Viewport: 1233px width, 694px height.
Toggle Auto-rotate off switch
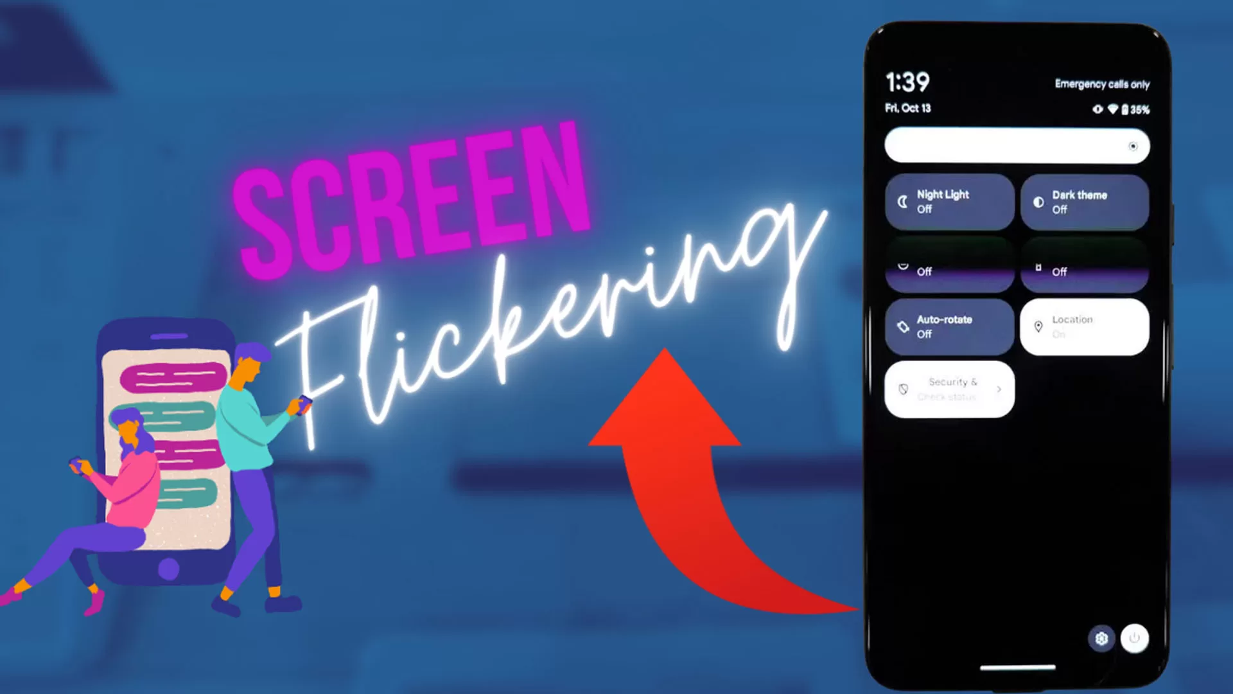(949, 326)
